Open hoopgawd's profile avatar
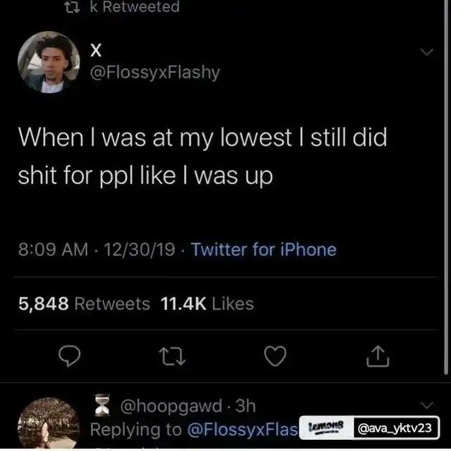 [x=48, y=423]
